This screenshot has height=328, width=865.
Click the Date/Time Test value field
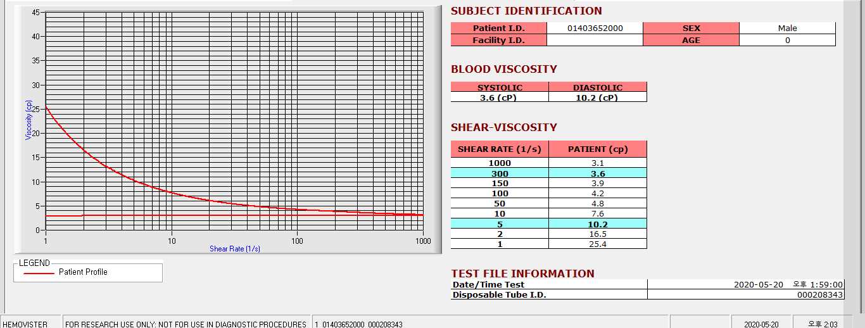pyautogui.click(x=745, y=285)
